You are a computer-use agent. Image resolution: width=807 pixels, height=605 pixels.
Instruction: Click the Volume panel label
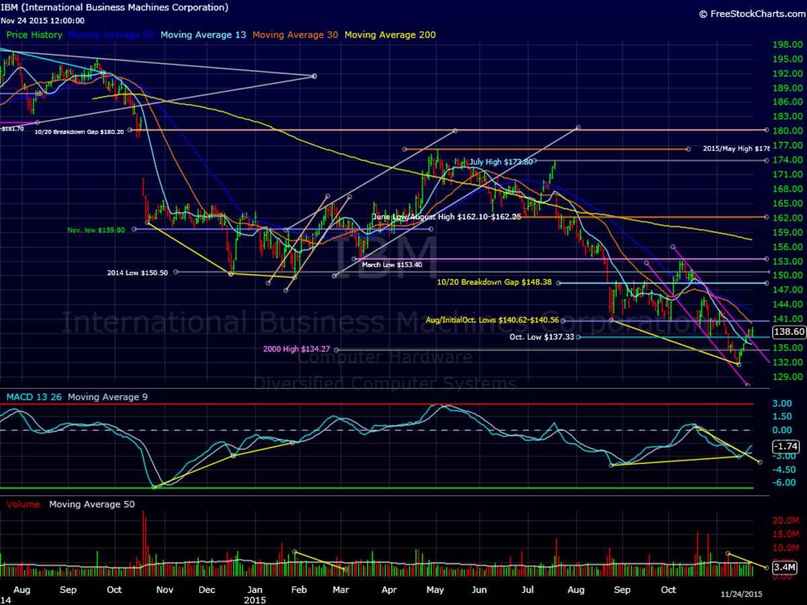coord(23,504)
